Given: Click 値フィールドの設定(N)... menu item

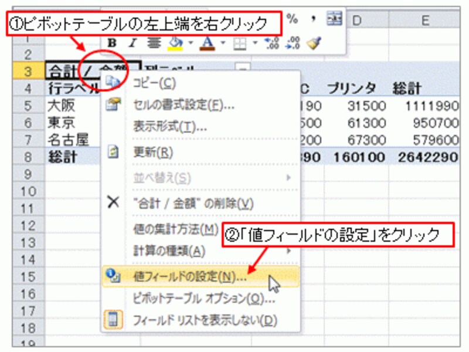Looking at the screenshot, I should click(x=200, y=276).
